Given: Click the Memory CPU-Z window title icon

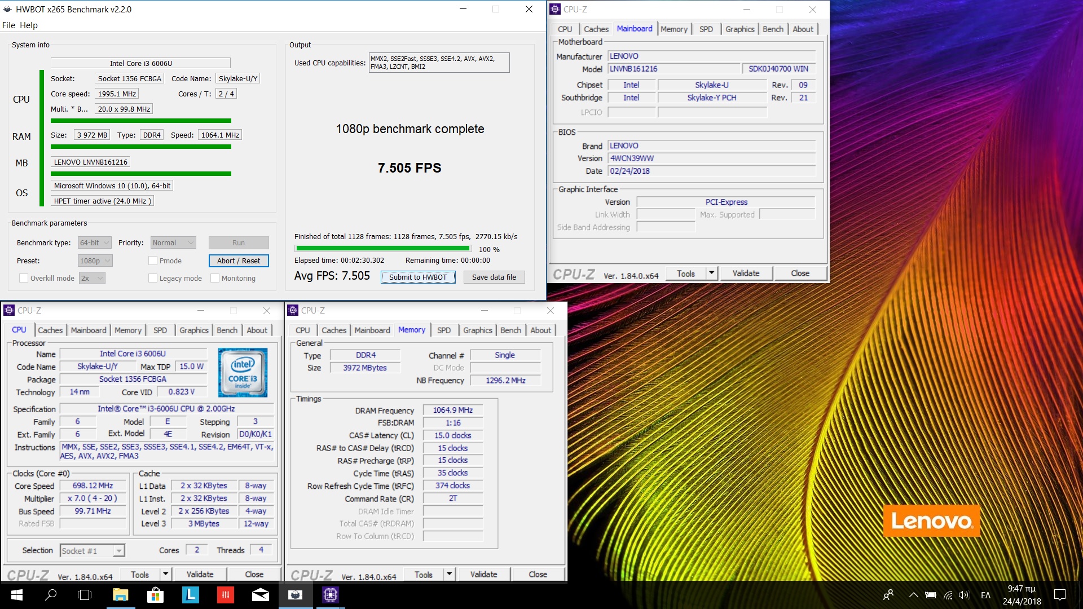Looking at the screenshot, I should click(292, 310).
